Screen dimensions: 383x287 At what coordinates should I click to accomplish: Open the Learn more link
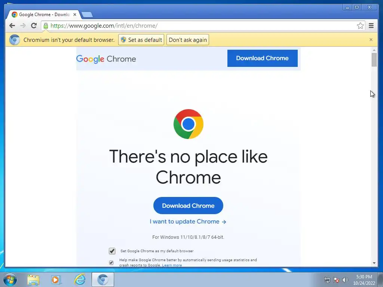coord(172,265)
